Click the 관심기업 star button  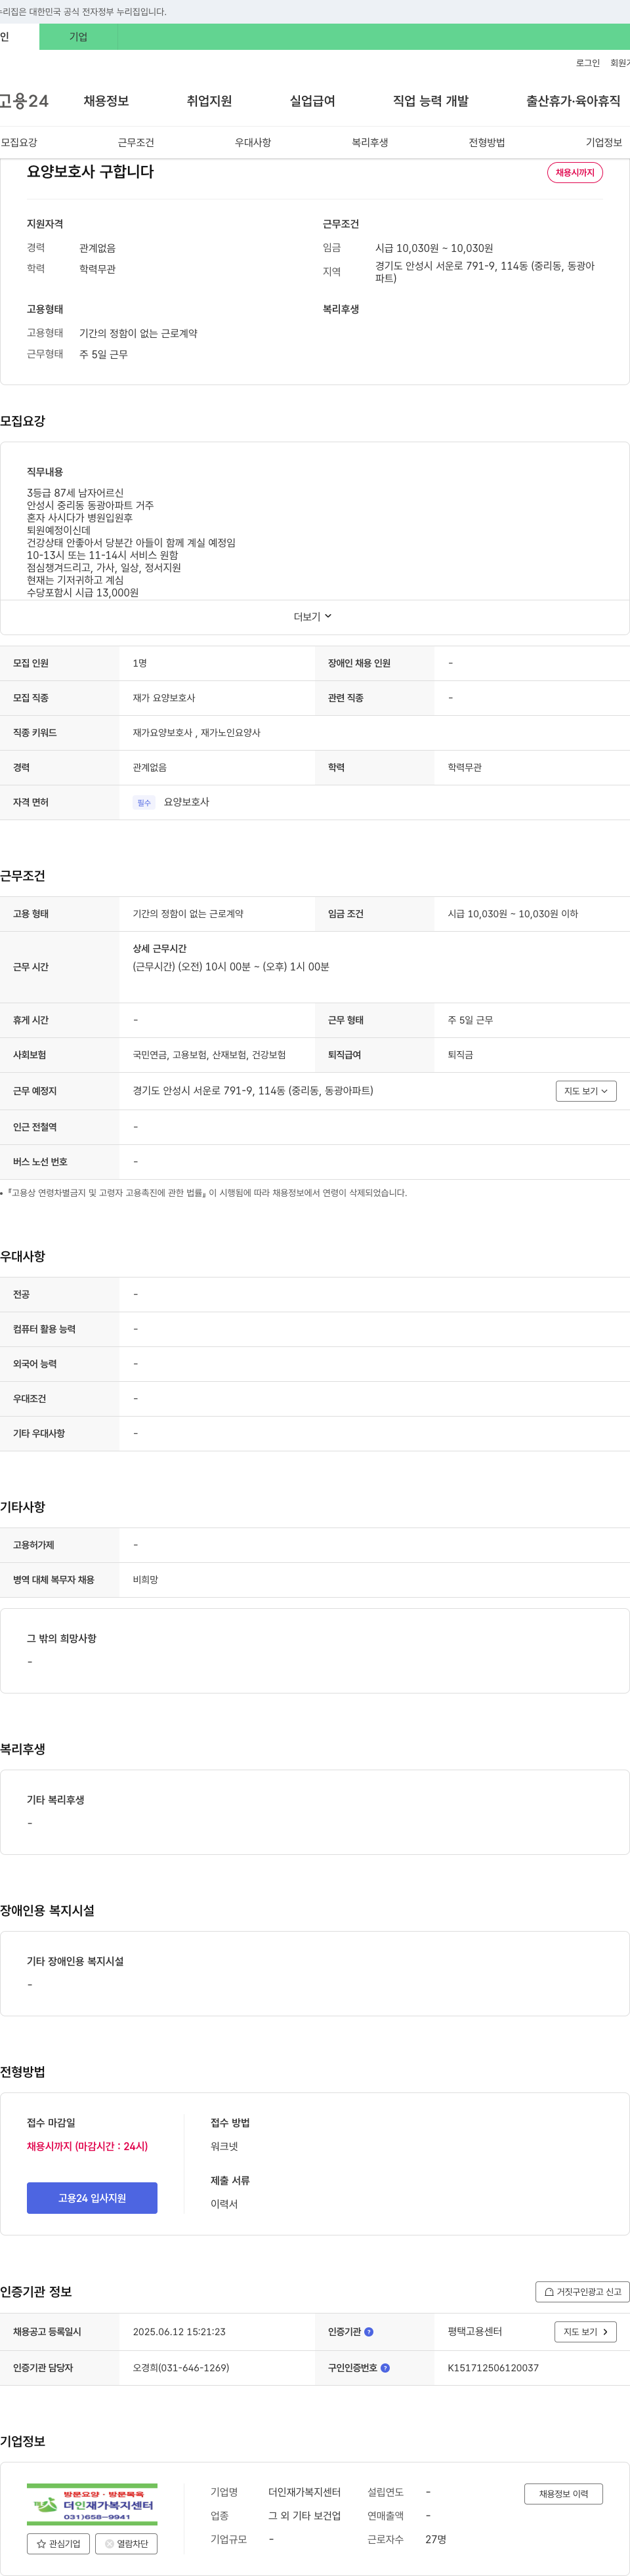58,2543
